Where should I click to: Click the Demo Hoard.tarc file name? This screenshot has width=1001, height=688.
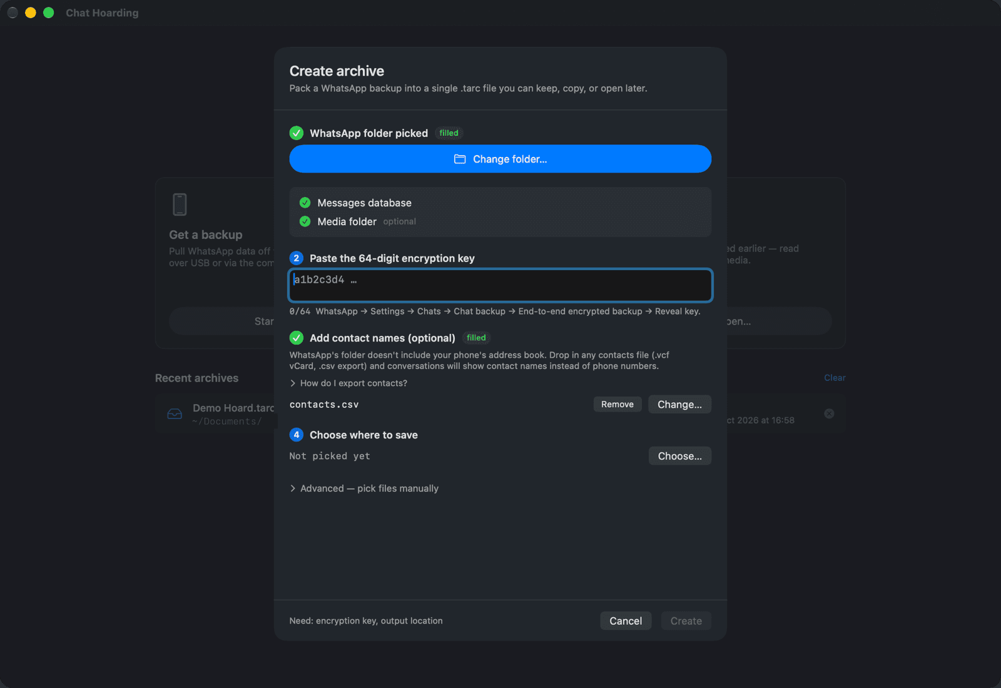tap(233, 408)
